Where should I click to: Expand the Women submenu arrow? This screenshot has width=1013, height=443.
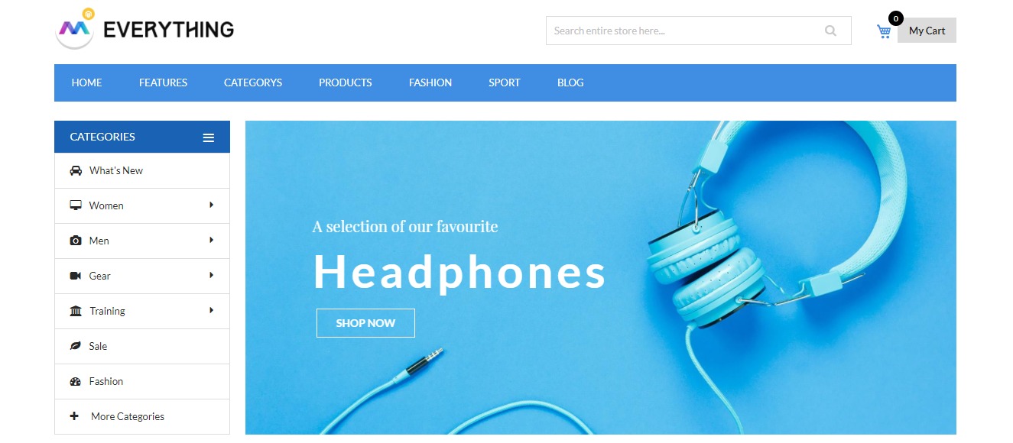pos(211,205)
